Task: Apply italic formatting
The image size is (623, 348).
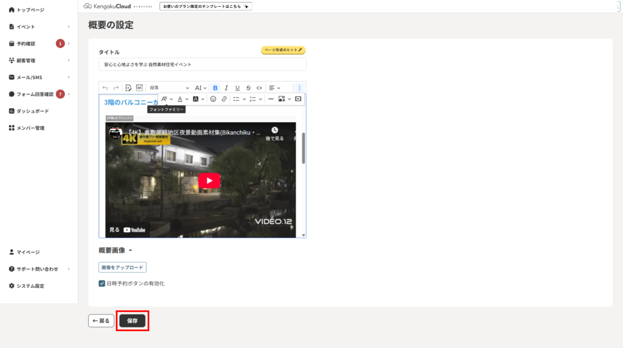Action: coord(226,88)
